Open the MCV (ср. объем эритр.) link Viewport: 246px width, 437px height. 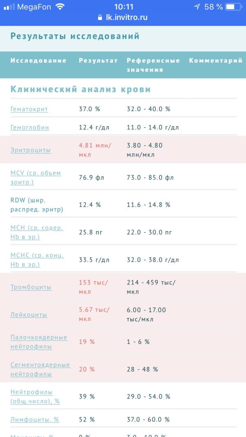[36, 178]
